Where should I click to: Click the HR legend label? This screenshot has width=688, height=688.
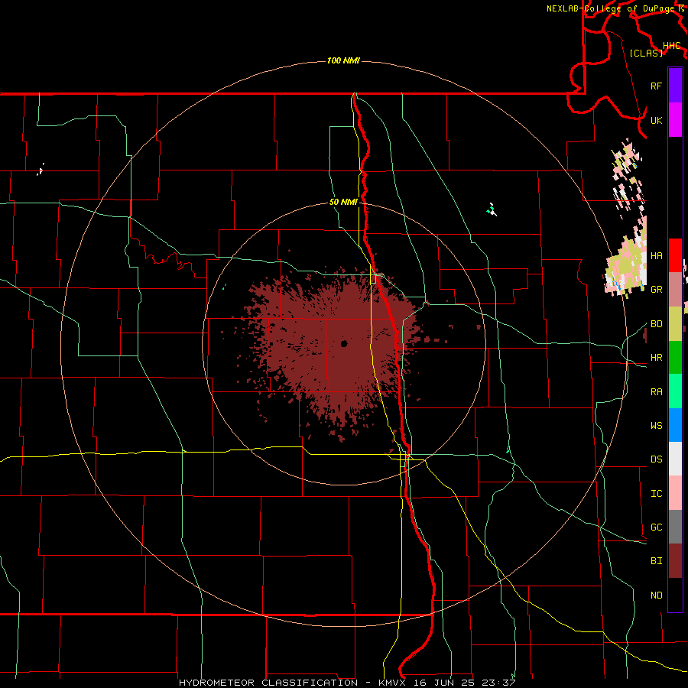coord(656,358)
